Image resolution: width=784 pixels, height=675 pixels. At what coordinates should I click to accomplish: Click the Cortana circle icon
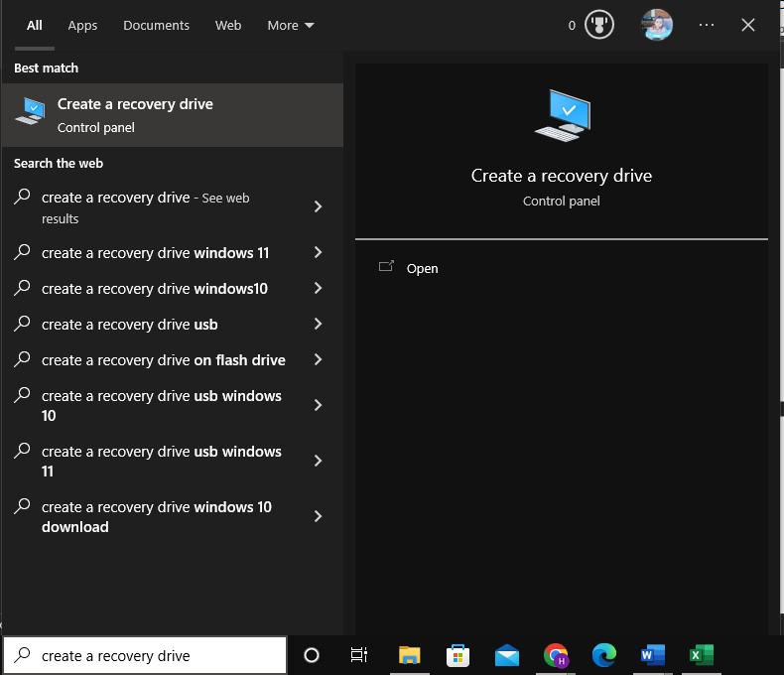[311, 655]
